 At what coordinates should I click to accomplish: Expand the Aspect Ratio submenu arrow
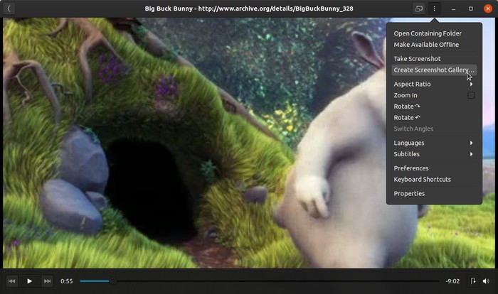click(471, 84)
